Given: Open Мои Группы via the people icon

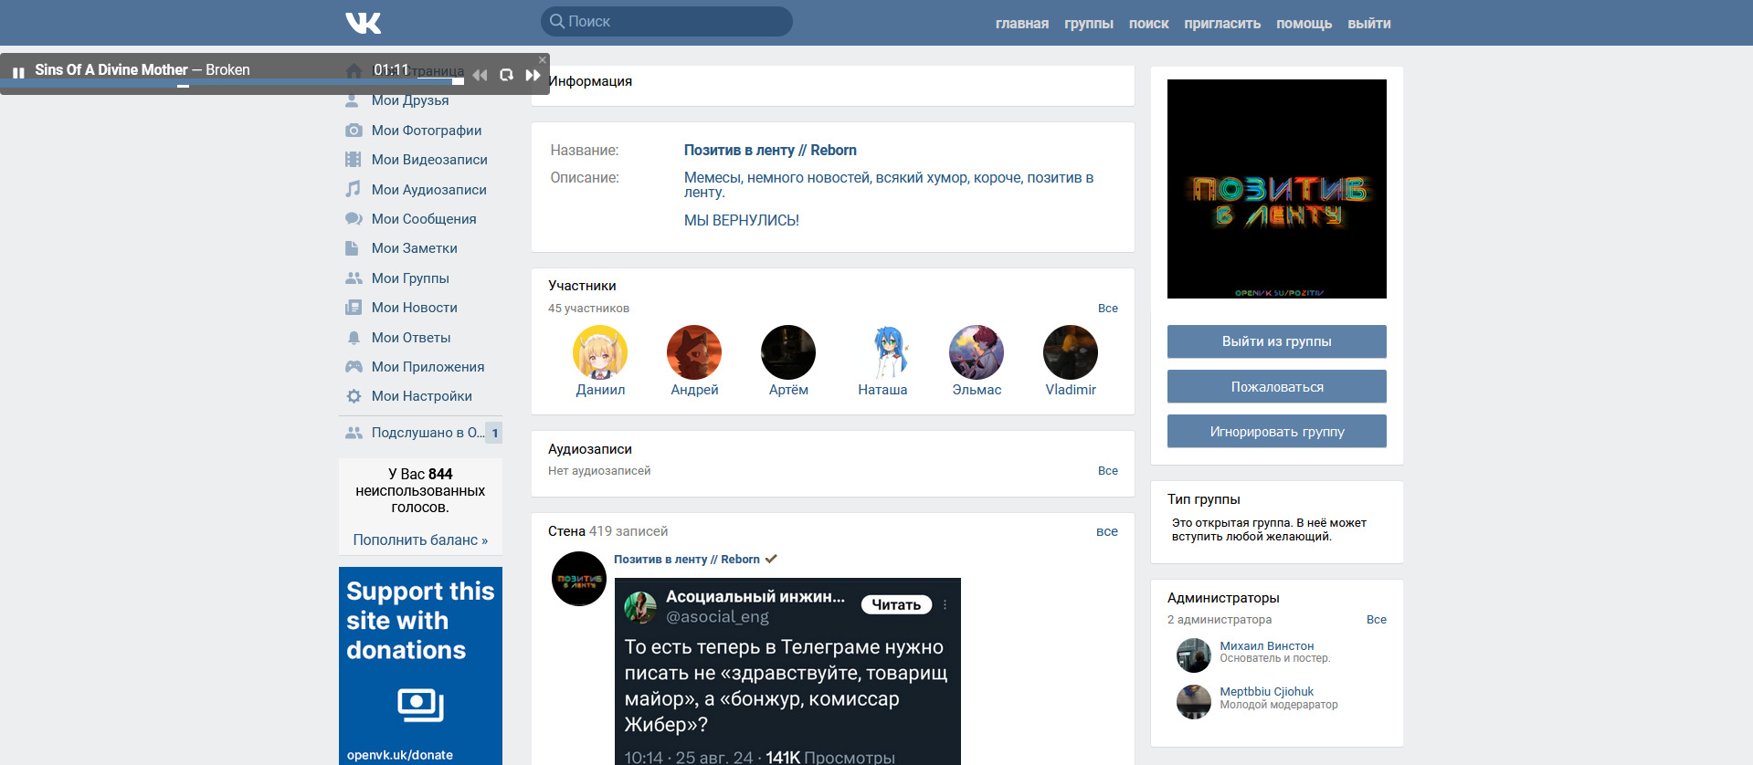Looking at the screenshot, I should point(354,278).
